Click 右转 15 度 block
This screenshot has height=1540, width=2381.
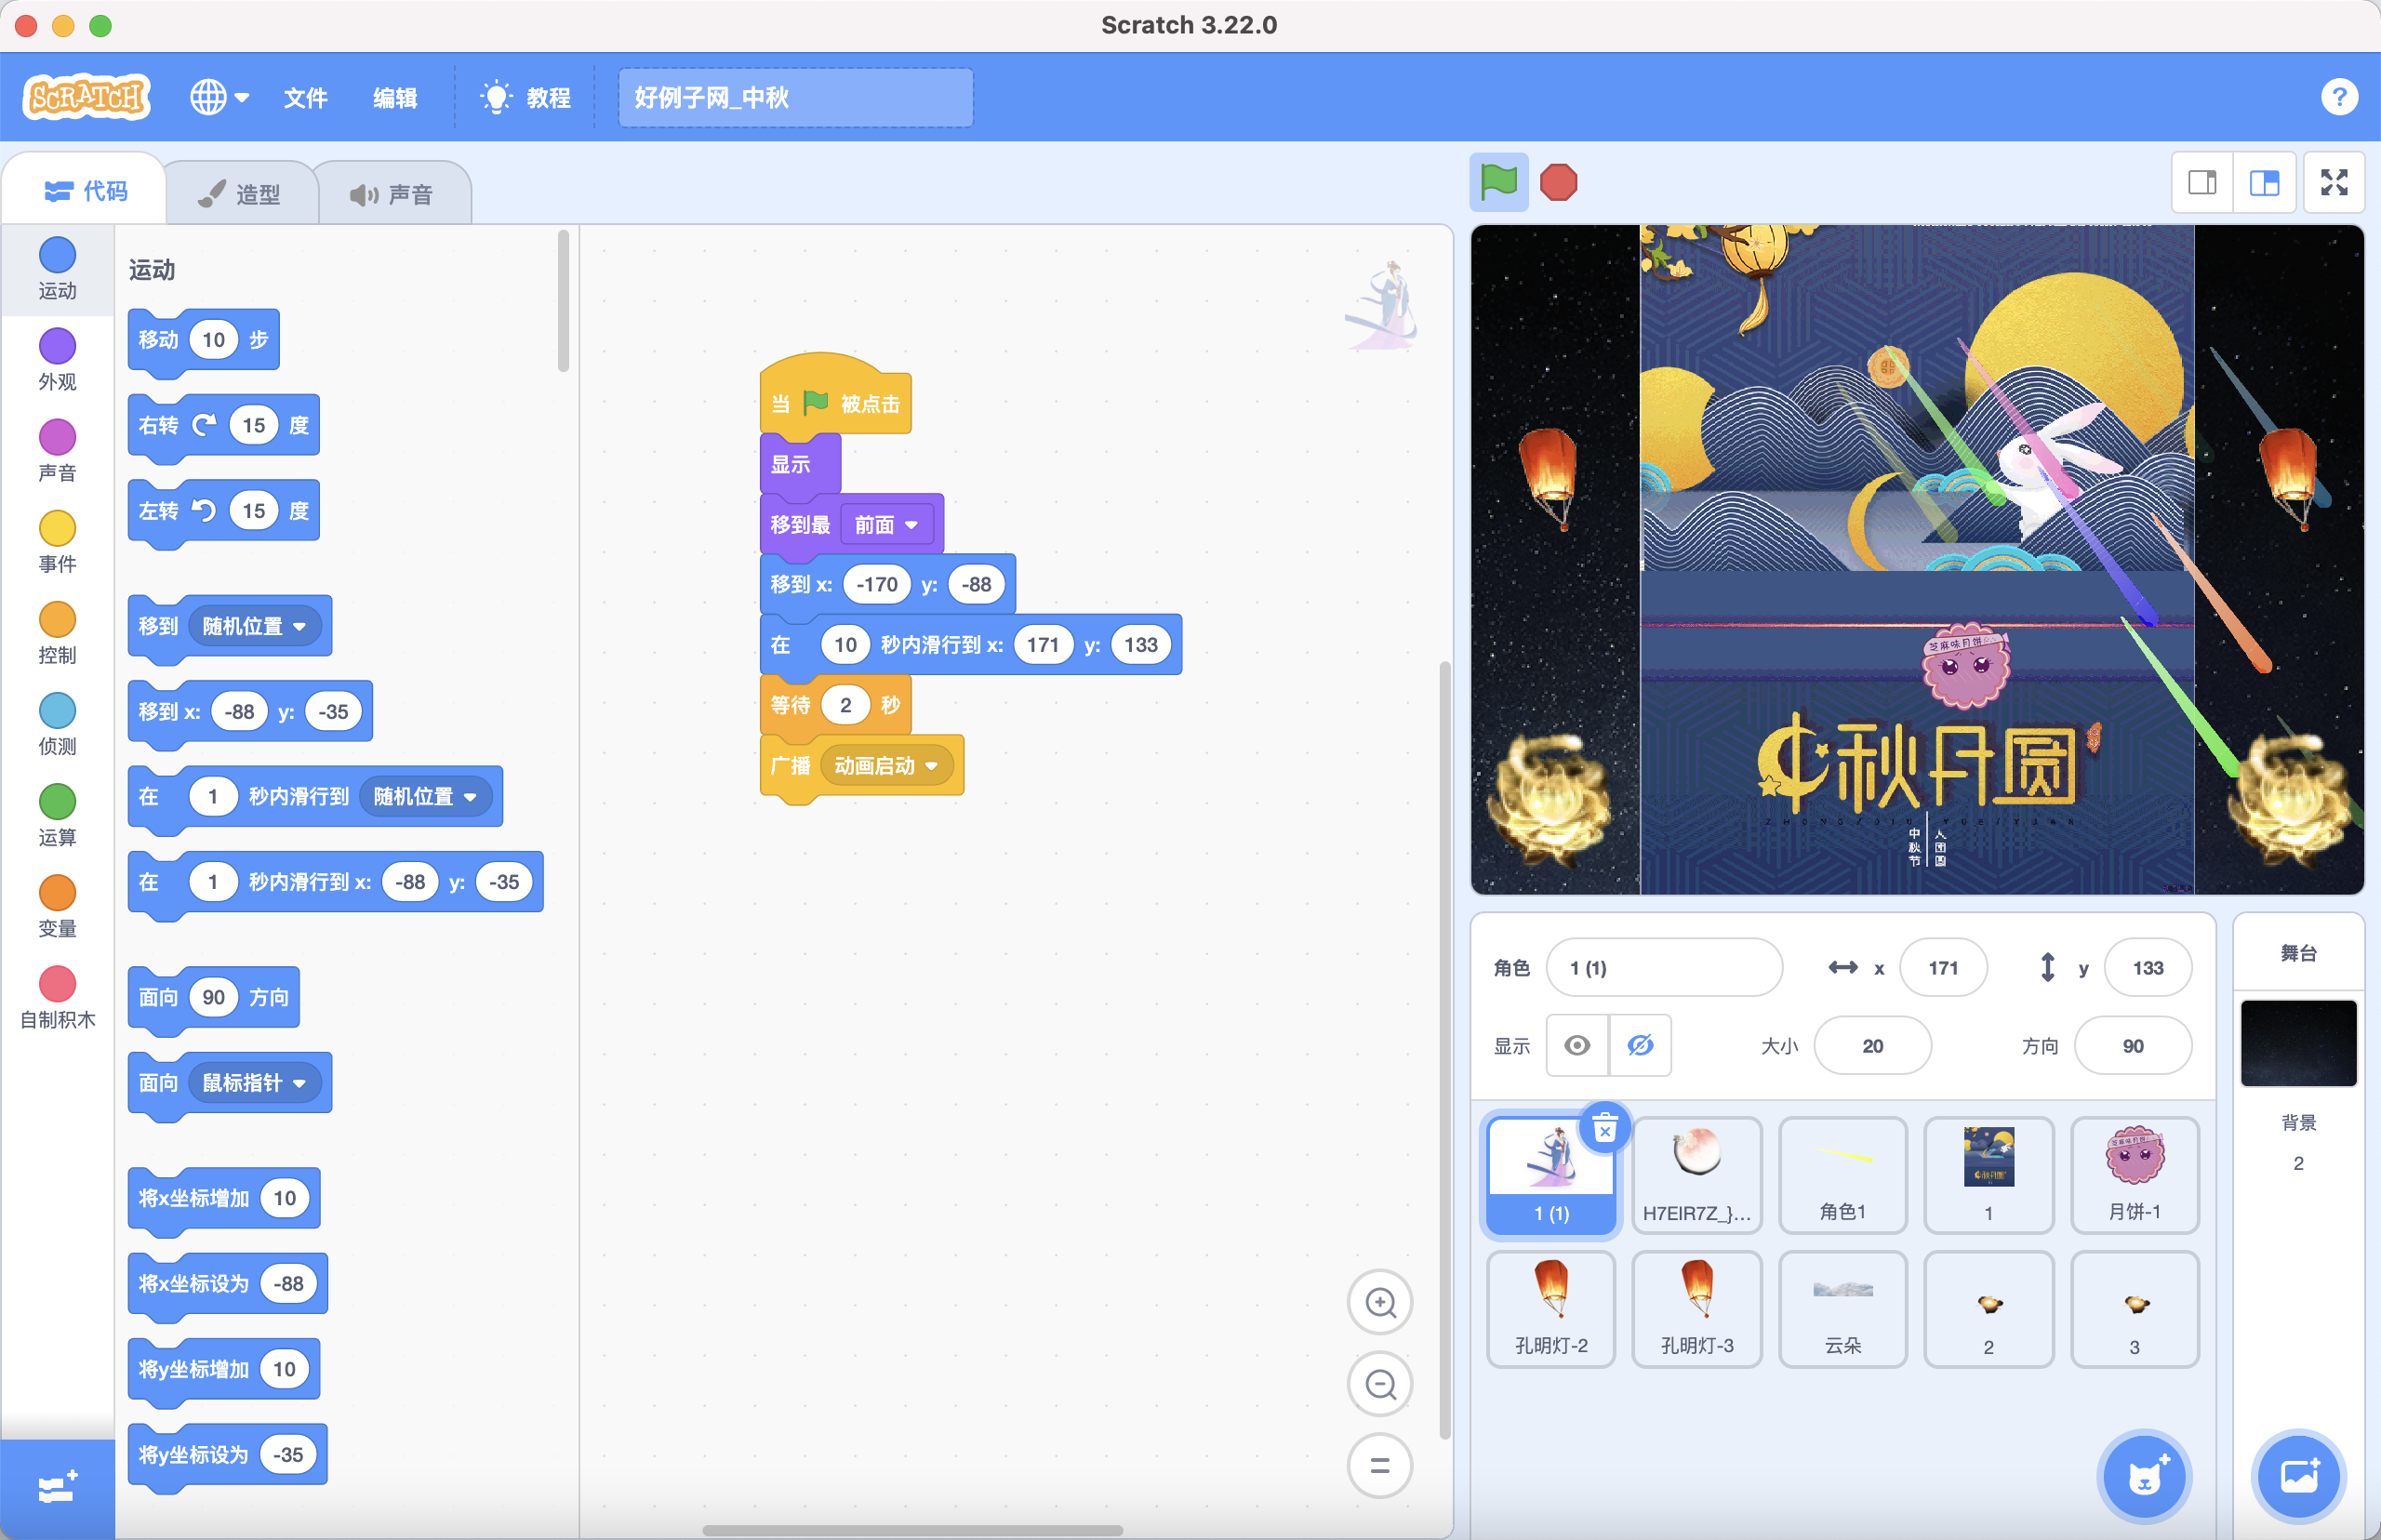pyautogui.click(x=224, y=425)
